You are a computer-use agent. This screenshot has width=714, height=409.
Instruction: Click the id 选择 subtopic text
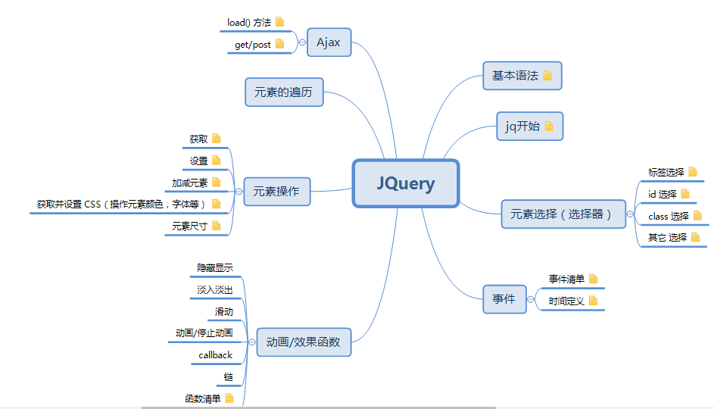tap(663, 194)
